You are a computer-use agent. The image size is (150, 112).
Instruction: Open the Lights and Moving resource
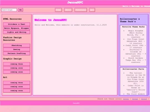[x=17, y=32]
